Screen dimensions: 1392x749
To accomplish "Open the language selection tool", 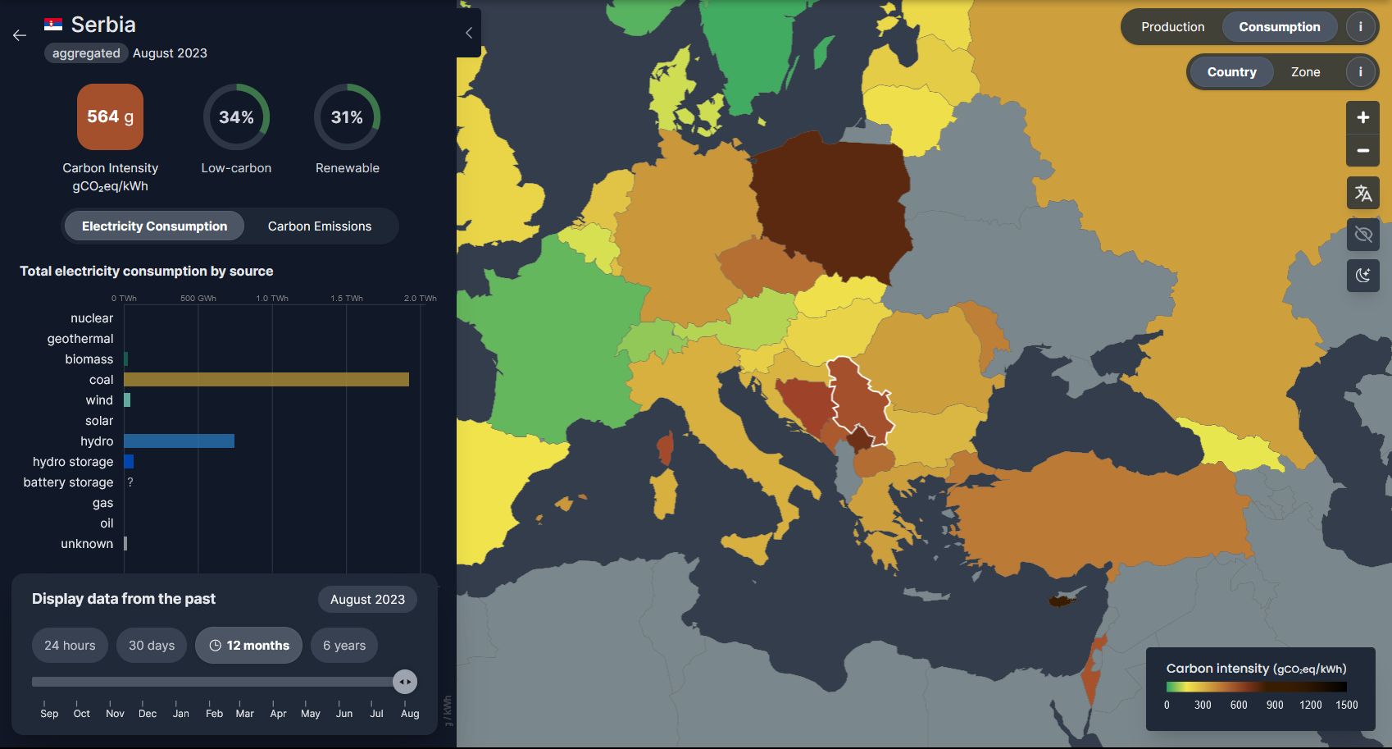I will click(1362, 194).
